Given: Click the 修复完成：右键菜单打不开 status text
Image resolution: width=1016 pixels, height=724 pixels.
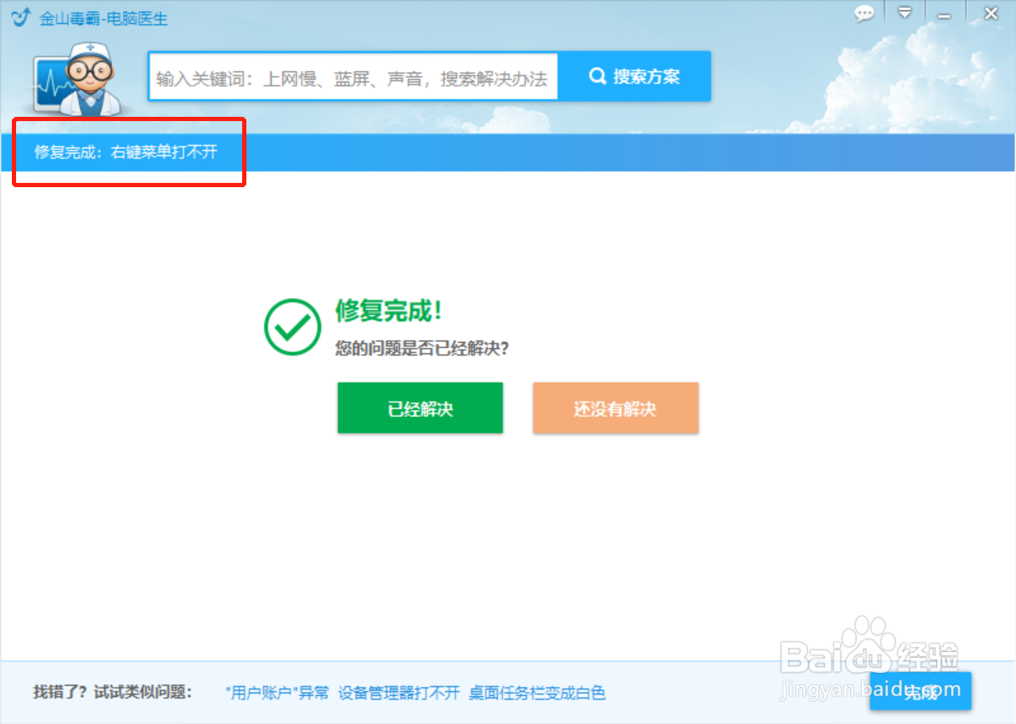Looking at the screenshot, I should click(x=126, y=152).
